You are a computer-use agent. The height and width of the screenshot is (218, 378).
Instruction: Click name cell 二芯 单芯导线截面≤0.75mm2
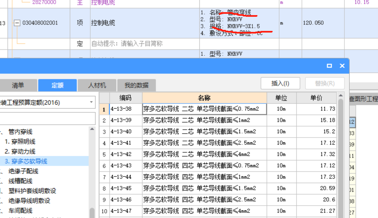pyautogui.click(x=204, y=109)
